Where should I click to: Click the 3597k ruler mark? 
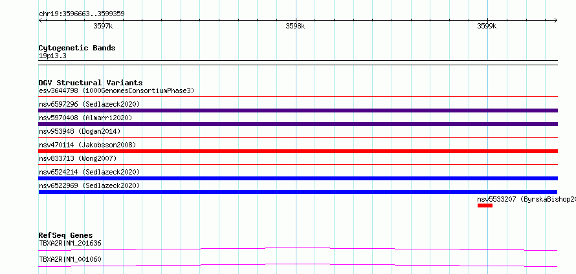click(103, 26)
